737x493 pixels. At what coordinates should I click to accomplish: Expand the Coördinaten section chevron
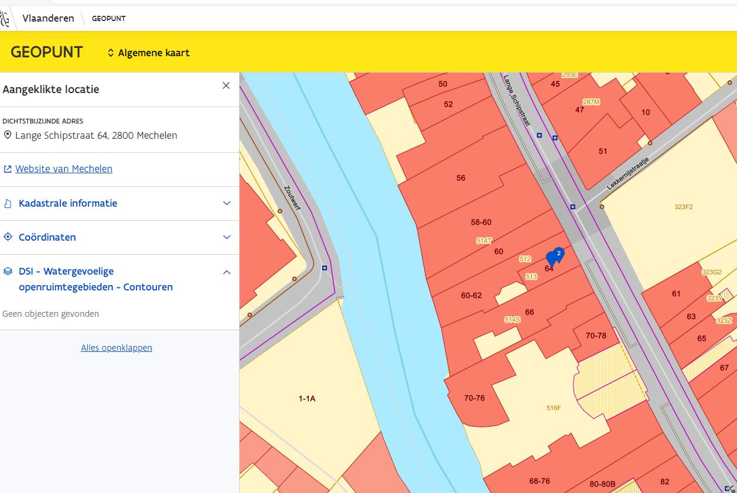pyautogui.click(x=227, y=238)
